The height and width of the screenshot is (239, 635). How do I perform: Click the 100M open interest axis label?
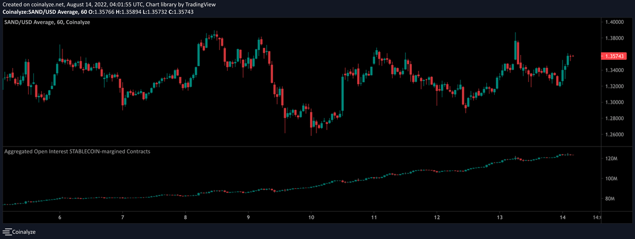(610, 179)
